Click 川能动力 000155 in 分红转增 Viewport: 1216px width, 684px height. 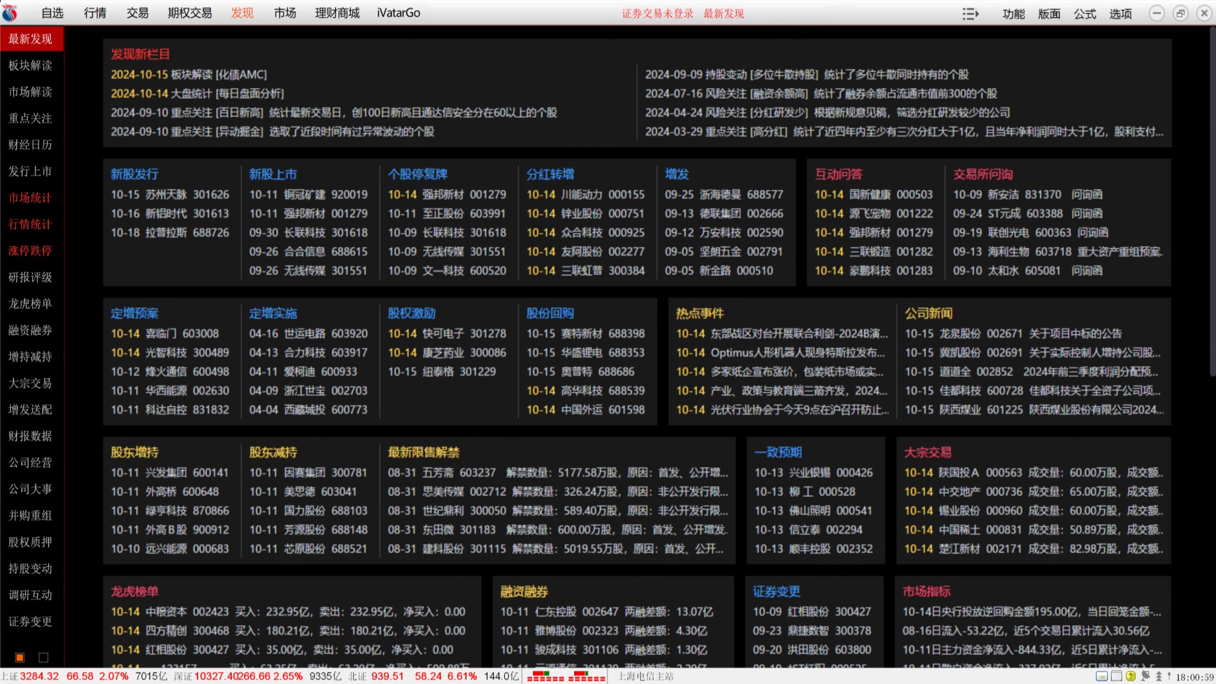(x=585, y=194)
